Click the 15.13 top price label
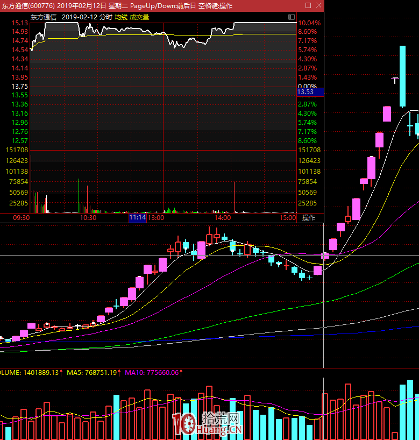419x440 pixels. point(20,23)
